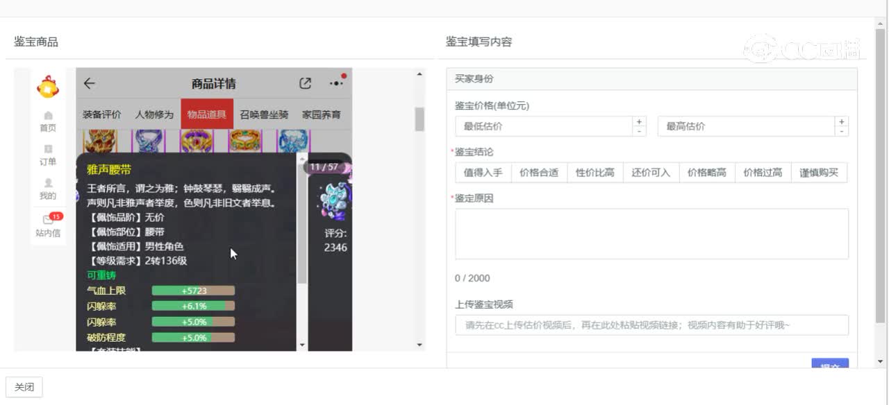This screenshot has width=889, height=405.
Task: Click the 【佩饰品阶】无价 line
Action: pyautogui.click(x=126, y=217)
